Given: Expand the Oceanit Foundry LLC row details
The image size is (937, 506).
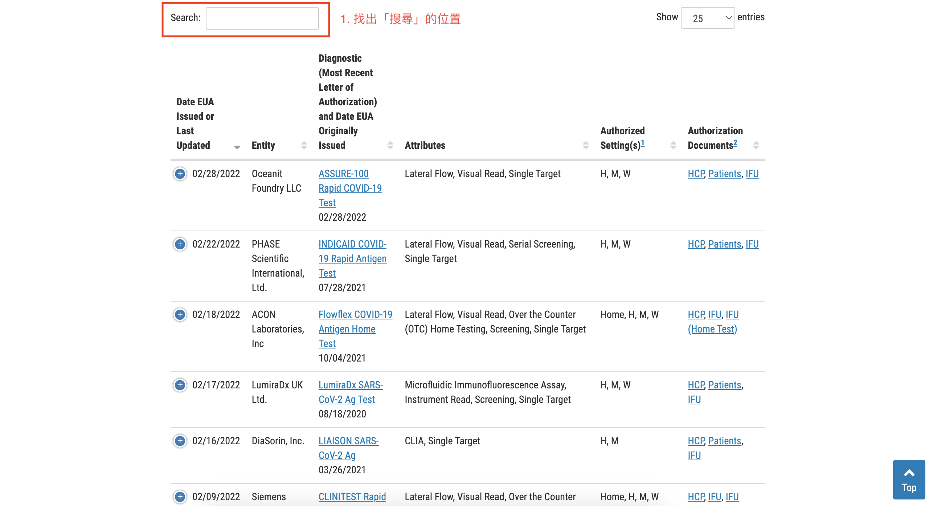Looking at the screenshot, I should [x=180, y=174].
